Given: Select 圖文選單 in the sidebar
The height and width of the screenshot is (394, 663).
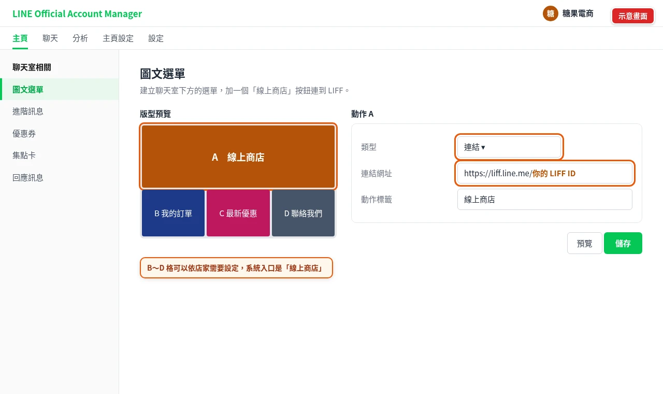Looking at the screenshot, I should tap(60, 89).
